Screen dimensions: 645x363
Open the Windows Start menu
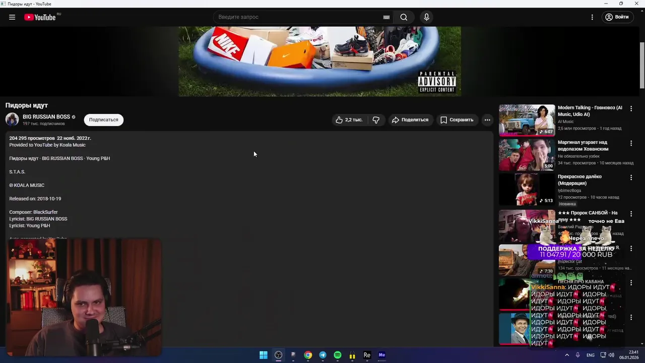click(x=264, y=355)
